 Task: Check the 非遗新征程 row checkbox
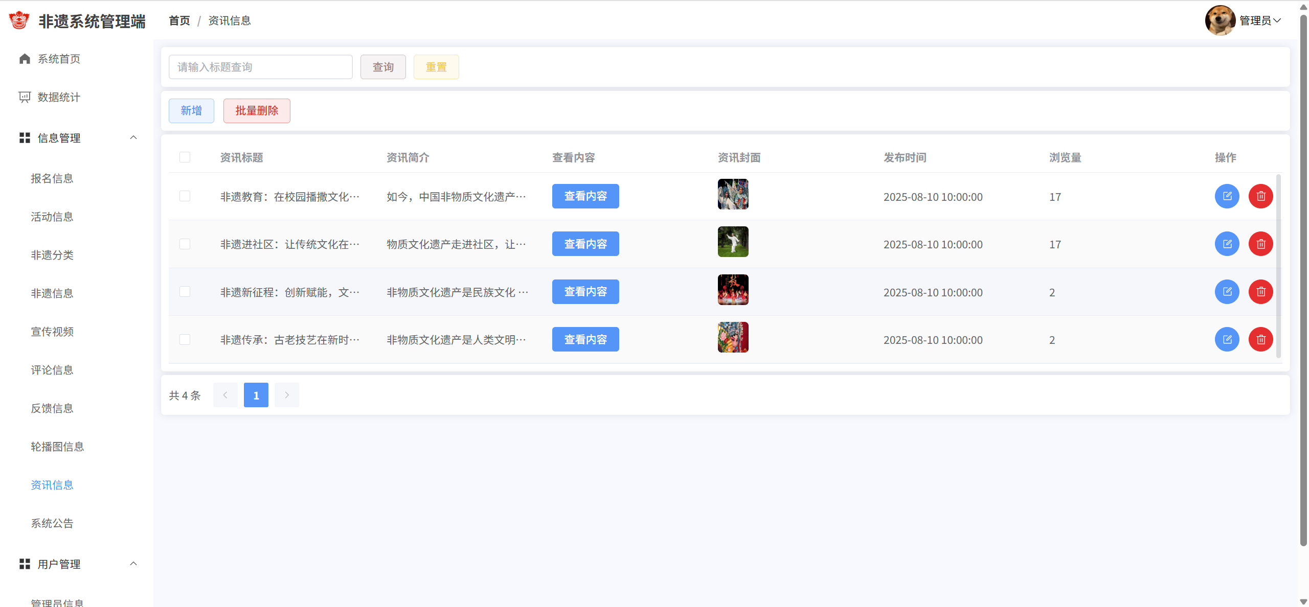pos(185,292)
